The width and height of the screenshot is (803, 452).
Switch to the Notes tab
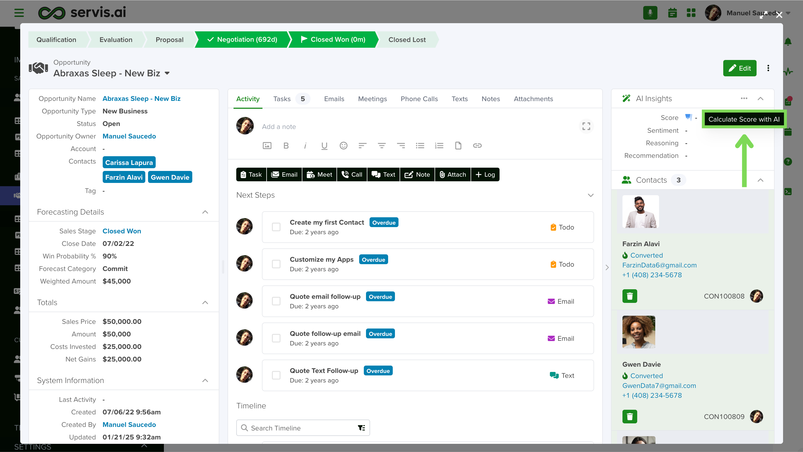[491, 99]
